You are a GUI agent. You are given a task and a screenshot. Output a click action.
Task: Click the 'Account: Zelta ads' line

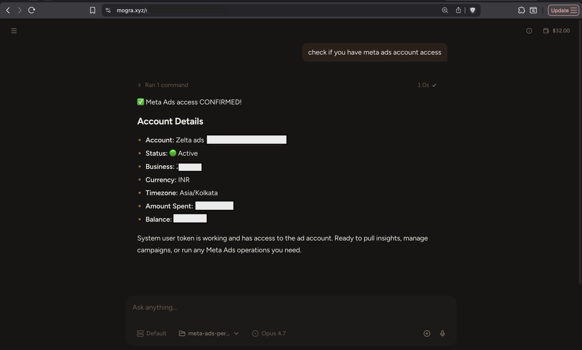pos(175,140)
